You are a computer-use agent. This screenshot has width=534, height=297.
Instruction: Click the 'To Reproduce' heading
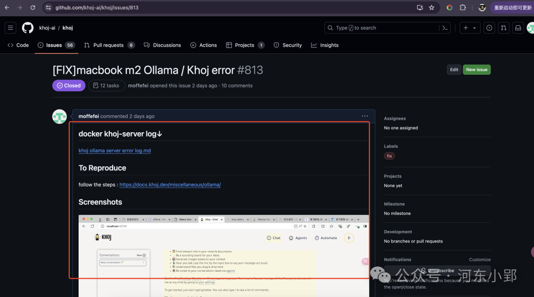pyautogui.click(x=102, y=168)
